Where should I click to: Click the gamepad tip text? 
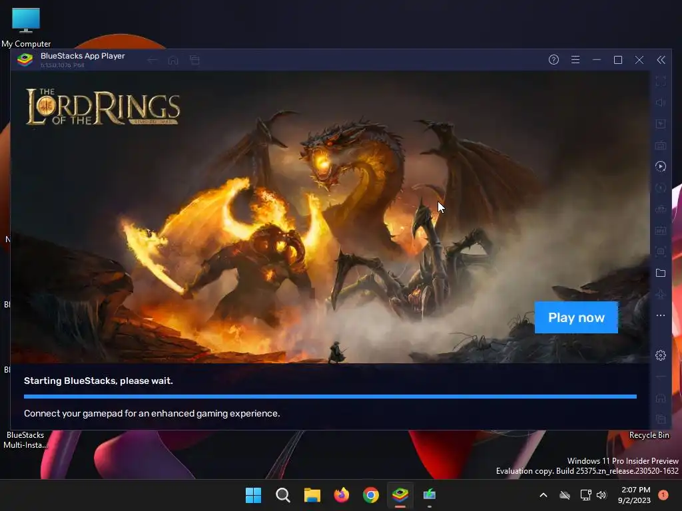pos(152,413)
